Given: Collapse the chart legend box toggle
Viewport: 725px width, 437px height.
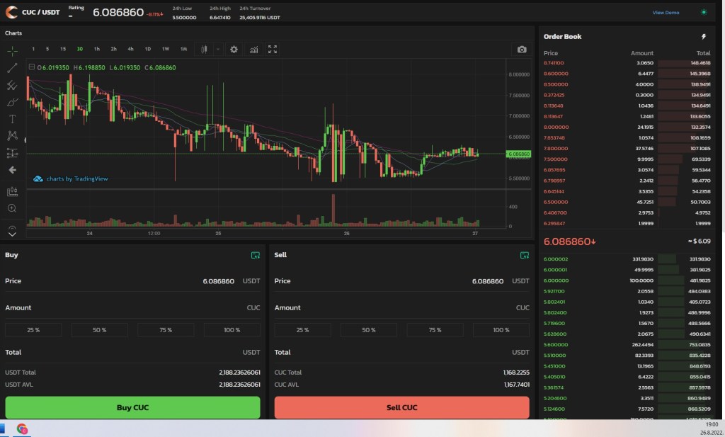Looking at the screenshot, I should pyautogui.click(x=31, y=67).
